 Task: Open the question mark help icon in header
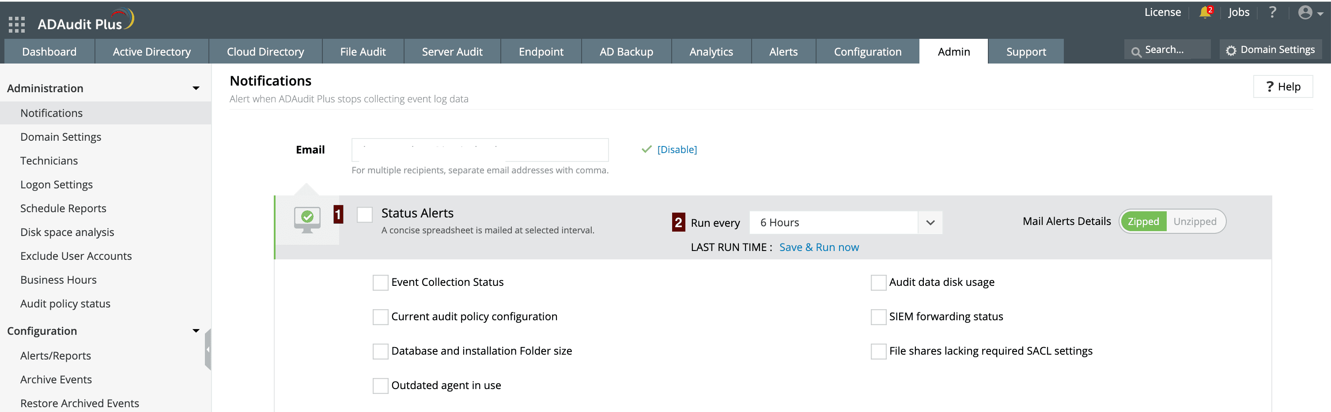coord(1273,12)
